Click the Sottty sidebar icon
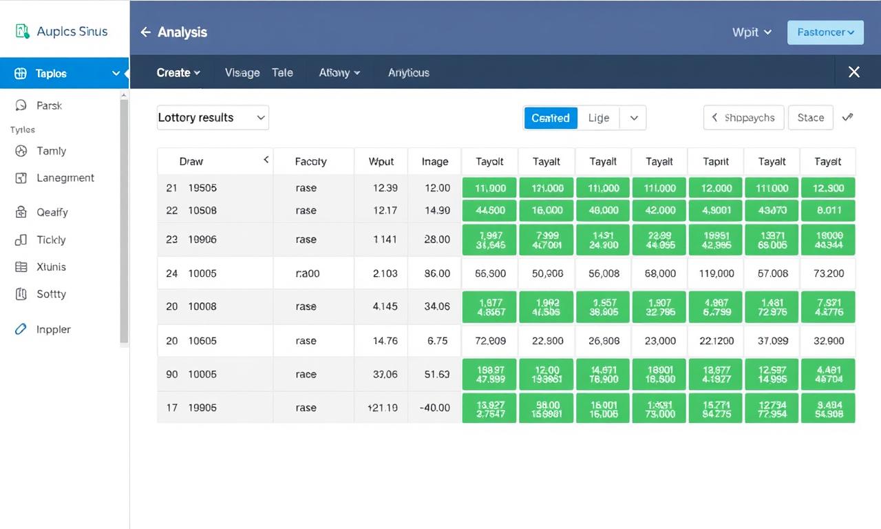881x529 pixels. (x=21, y=294)
